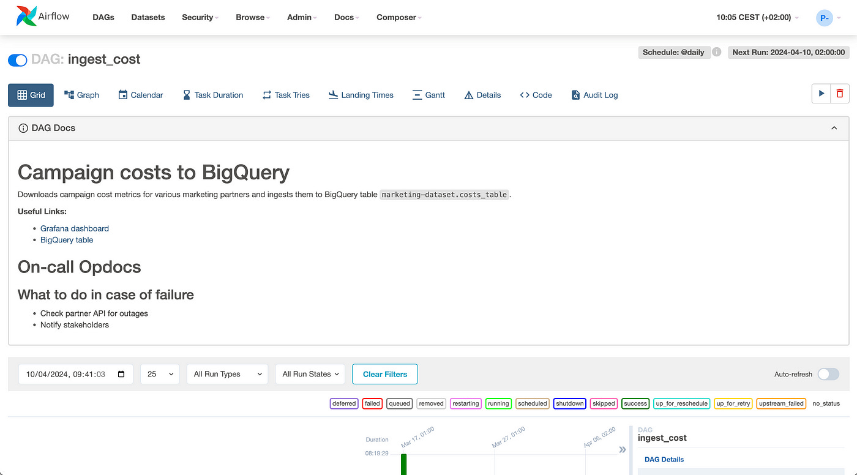This screenshot has width=857, height=475.
Task: Click the Landing Times icon
Action: point(333,95)
